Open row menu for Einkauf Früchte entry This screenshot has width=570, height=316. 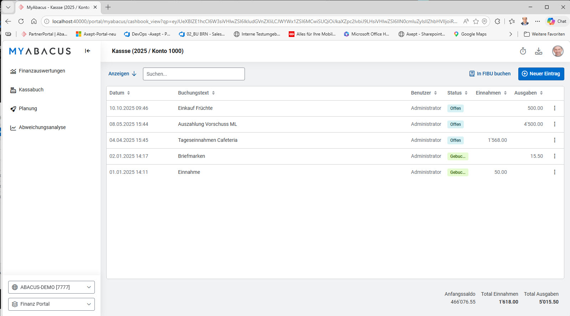555,108
